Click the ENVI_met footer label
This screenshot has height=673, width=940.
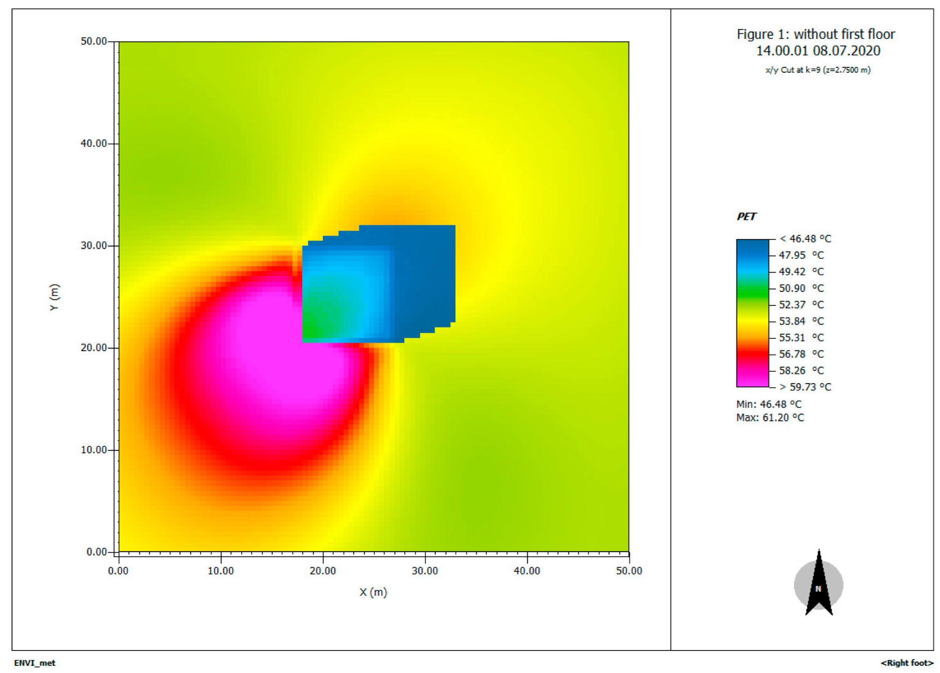pos(34,663)
